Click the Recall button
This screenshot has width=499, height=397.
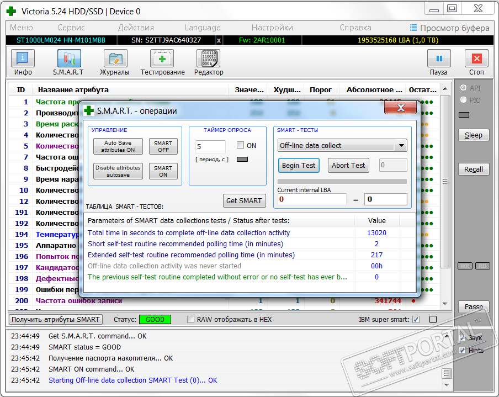(474, 170)
